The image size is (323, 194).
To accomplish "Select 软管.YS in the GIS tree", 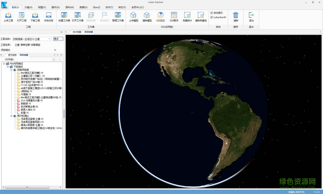I will [x=25, y=113].
